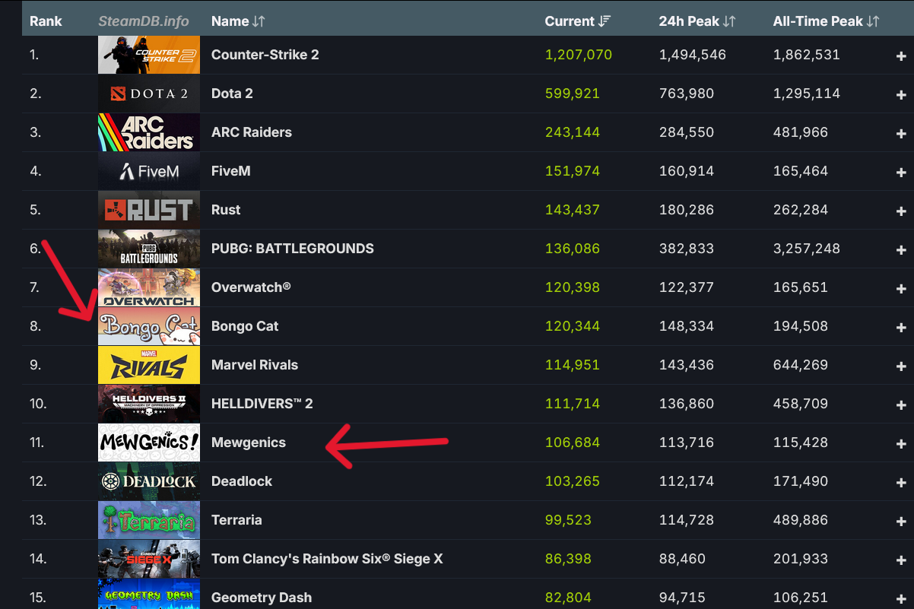The height and width of the screenshot is (609, 914).
Task: Open the FiveM name link
Action: point(230,171)
